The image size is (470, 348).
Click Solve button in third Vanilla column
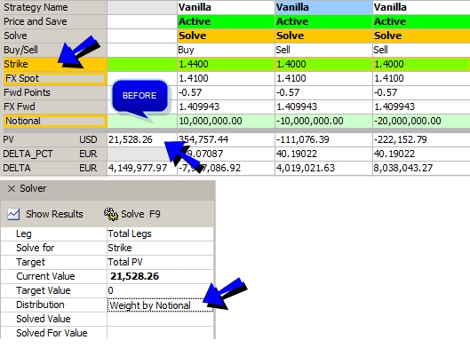pyautogui.click(x=421, y=36)
